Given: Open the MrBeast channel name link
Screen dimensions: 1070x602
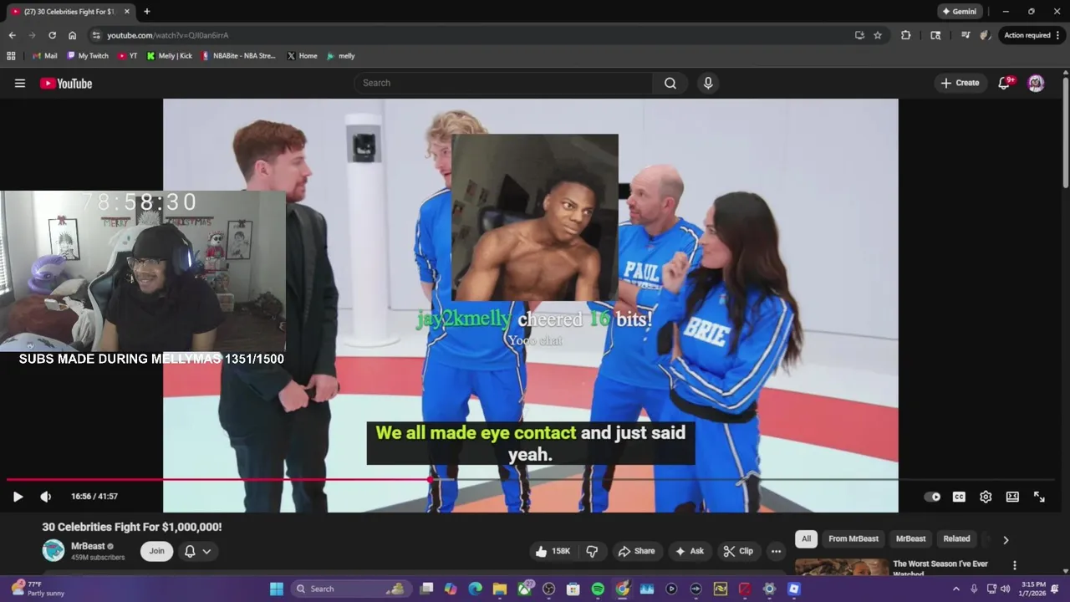Looking at the screenshot, I should click(88, 546).
